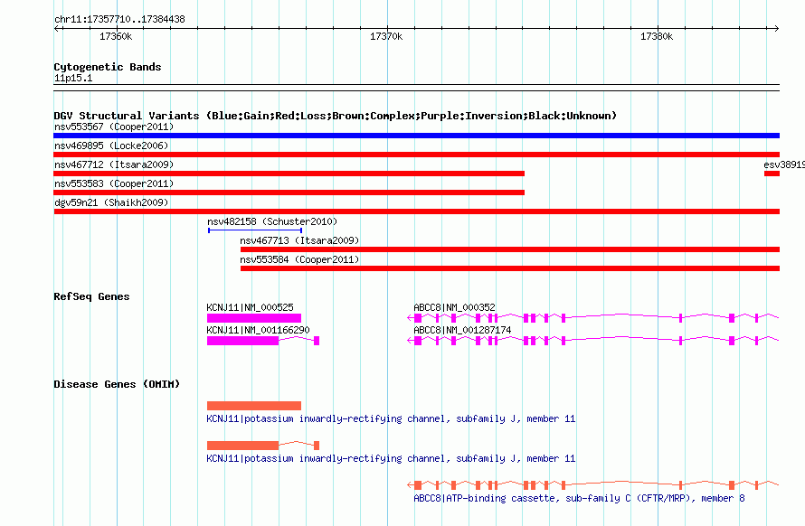Open ABCC8 ATP-binding cassette description link
This screenshot has width=805, height=526.
579,498
